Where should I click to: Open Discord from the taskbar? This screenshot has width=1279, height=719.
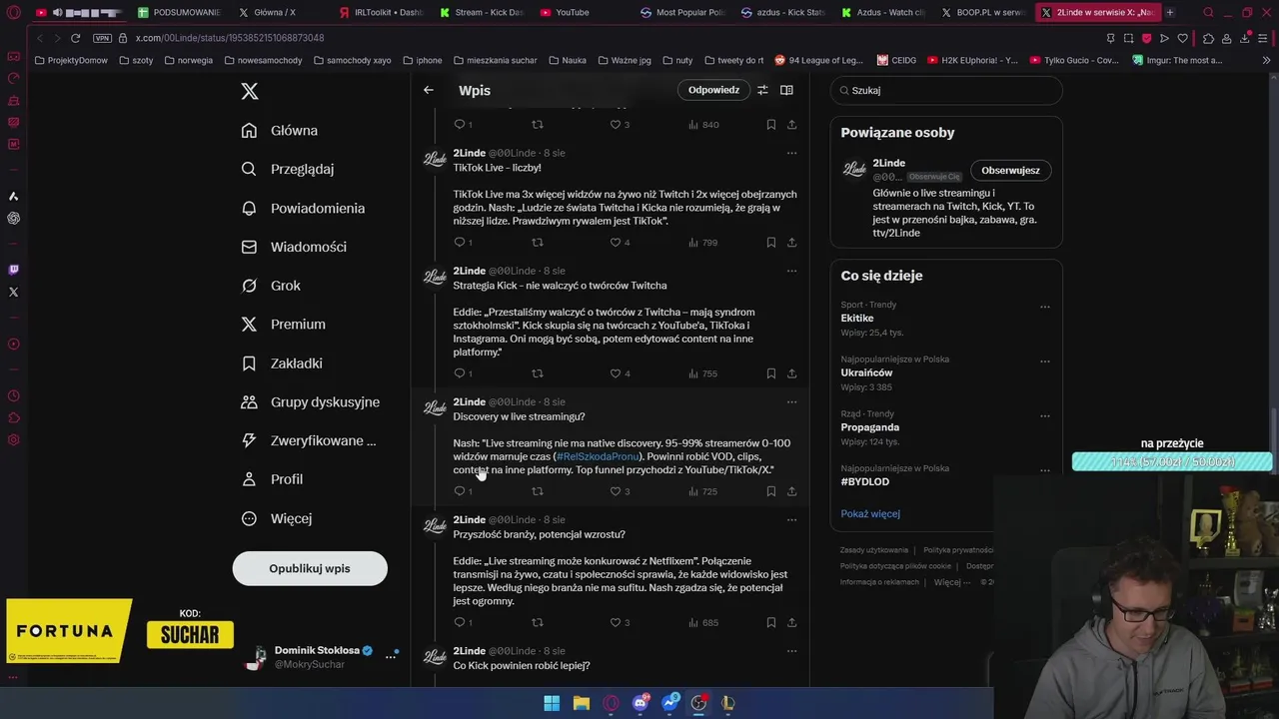640,703
